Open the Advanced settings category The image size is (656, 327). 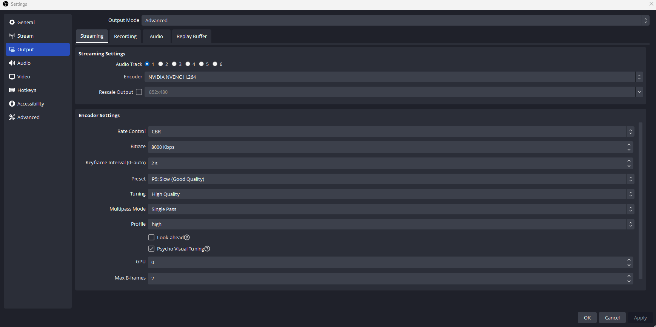coord(38,117)
